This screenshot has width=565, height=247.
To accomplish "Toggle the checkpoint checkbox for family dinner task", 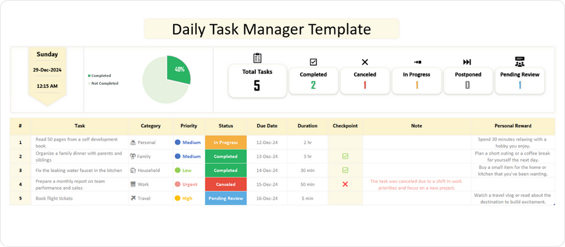I will tap(345, 156).
